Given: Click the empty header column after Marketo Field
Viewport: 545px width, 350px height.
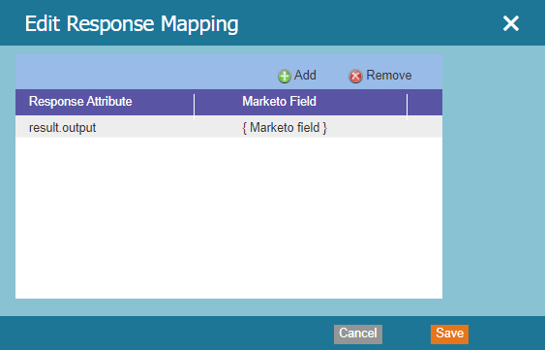Looking at the screenshot, I should pos(425,103).
